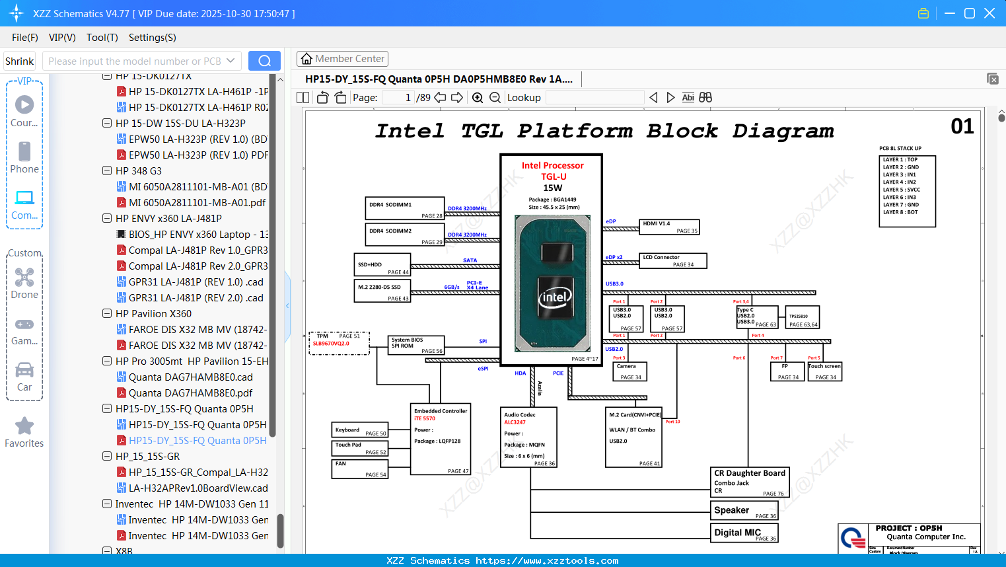Jump to next lookup result
This screenshot has height=567, width=1006.
click(670, 98)
